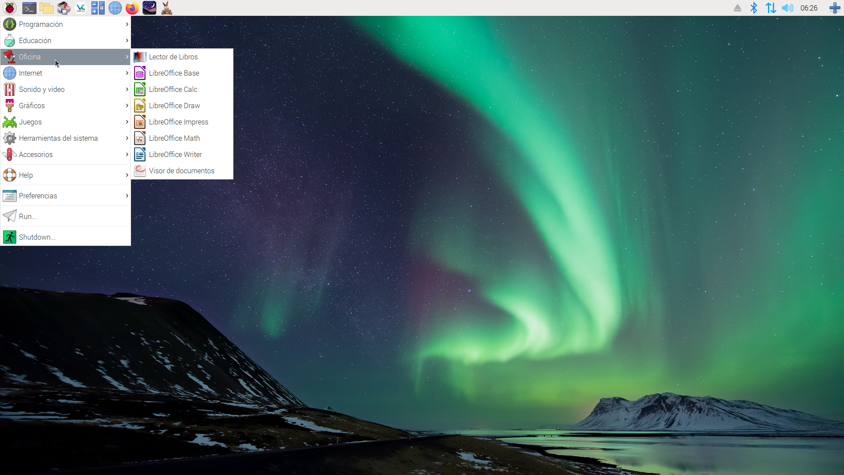
Task: Open the network up-down arrows icon
Action: click(771, 8)
